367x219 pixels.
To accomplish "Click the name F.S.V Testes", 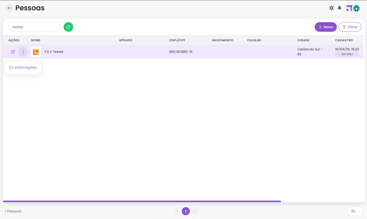I will coord(54,52).
